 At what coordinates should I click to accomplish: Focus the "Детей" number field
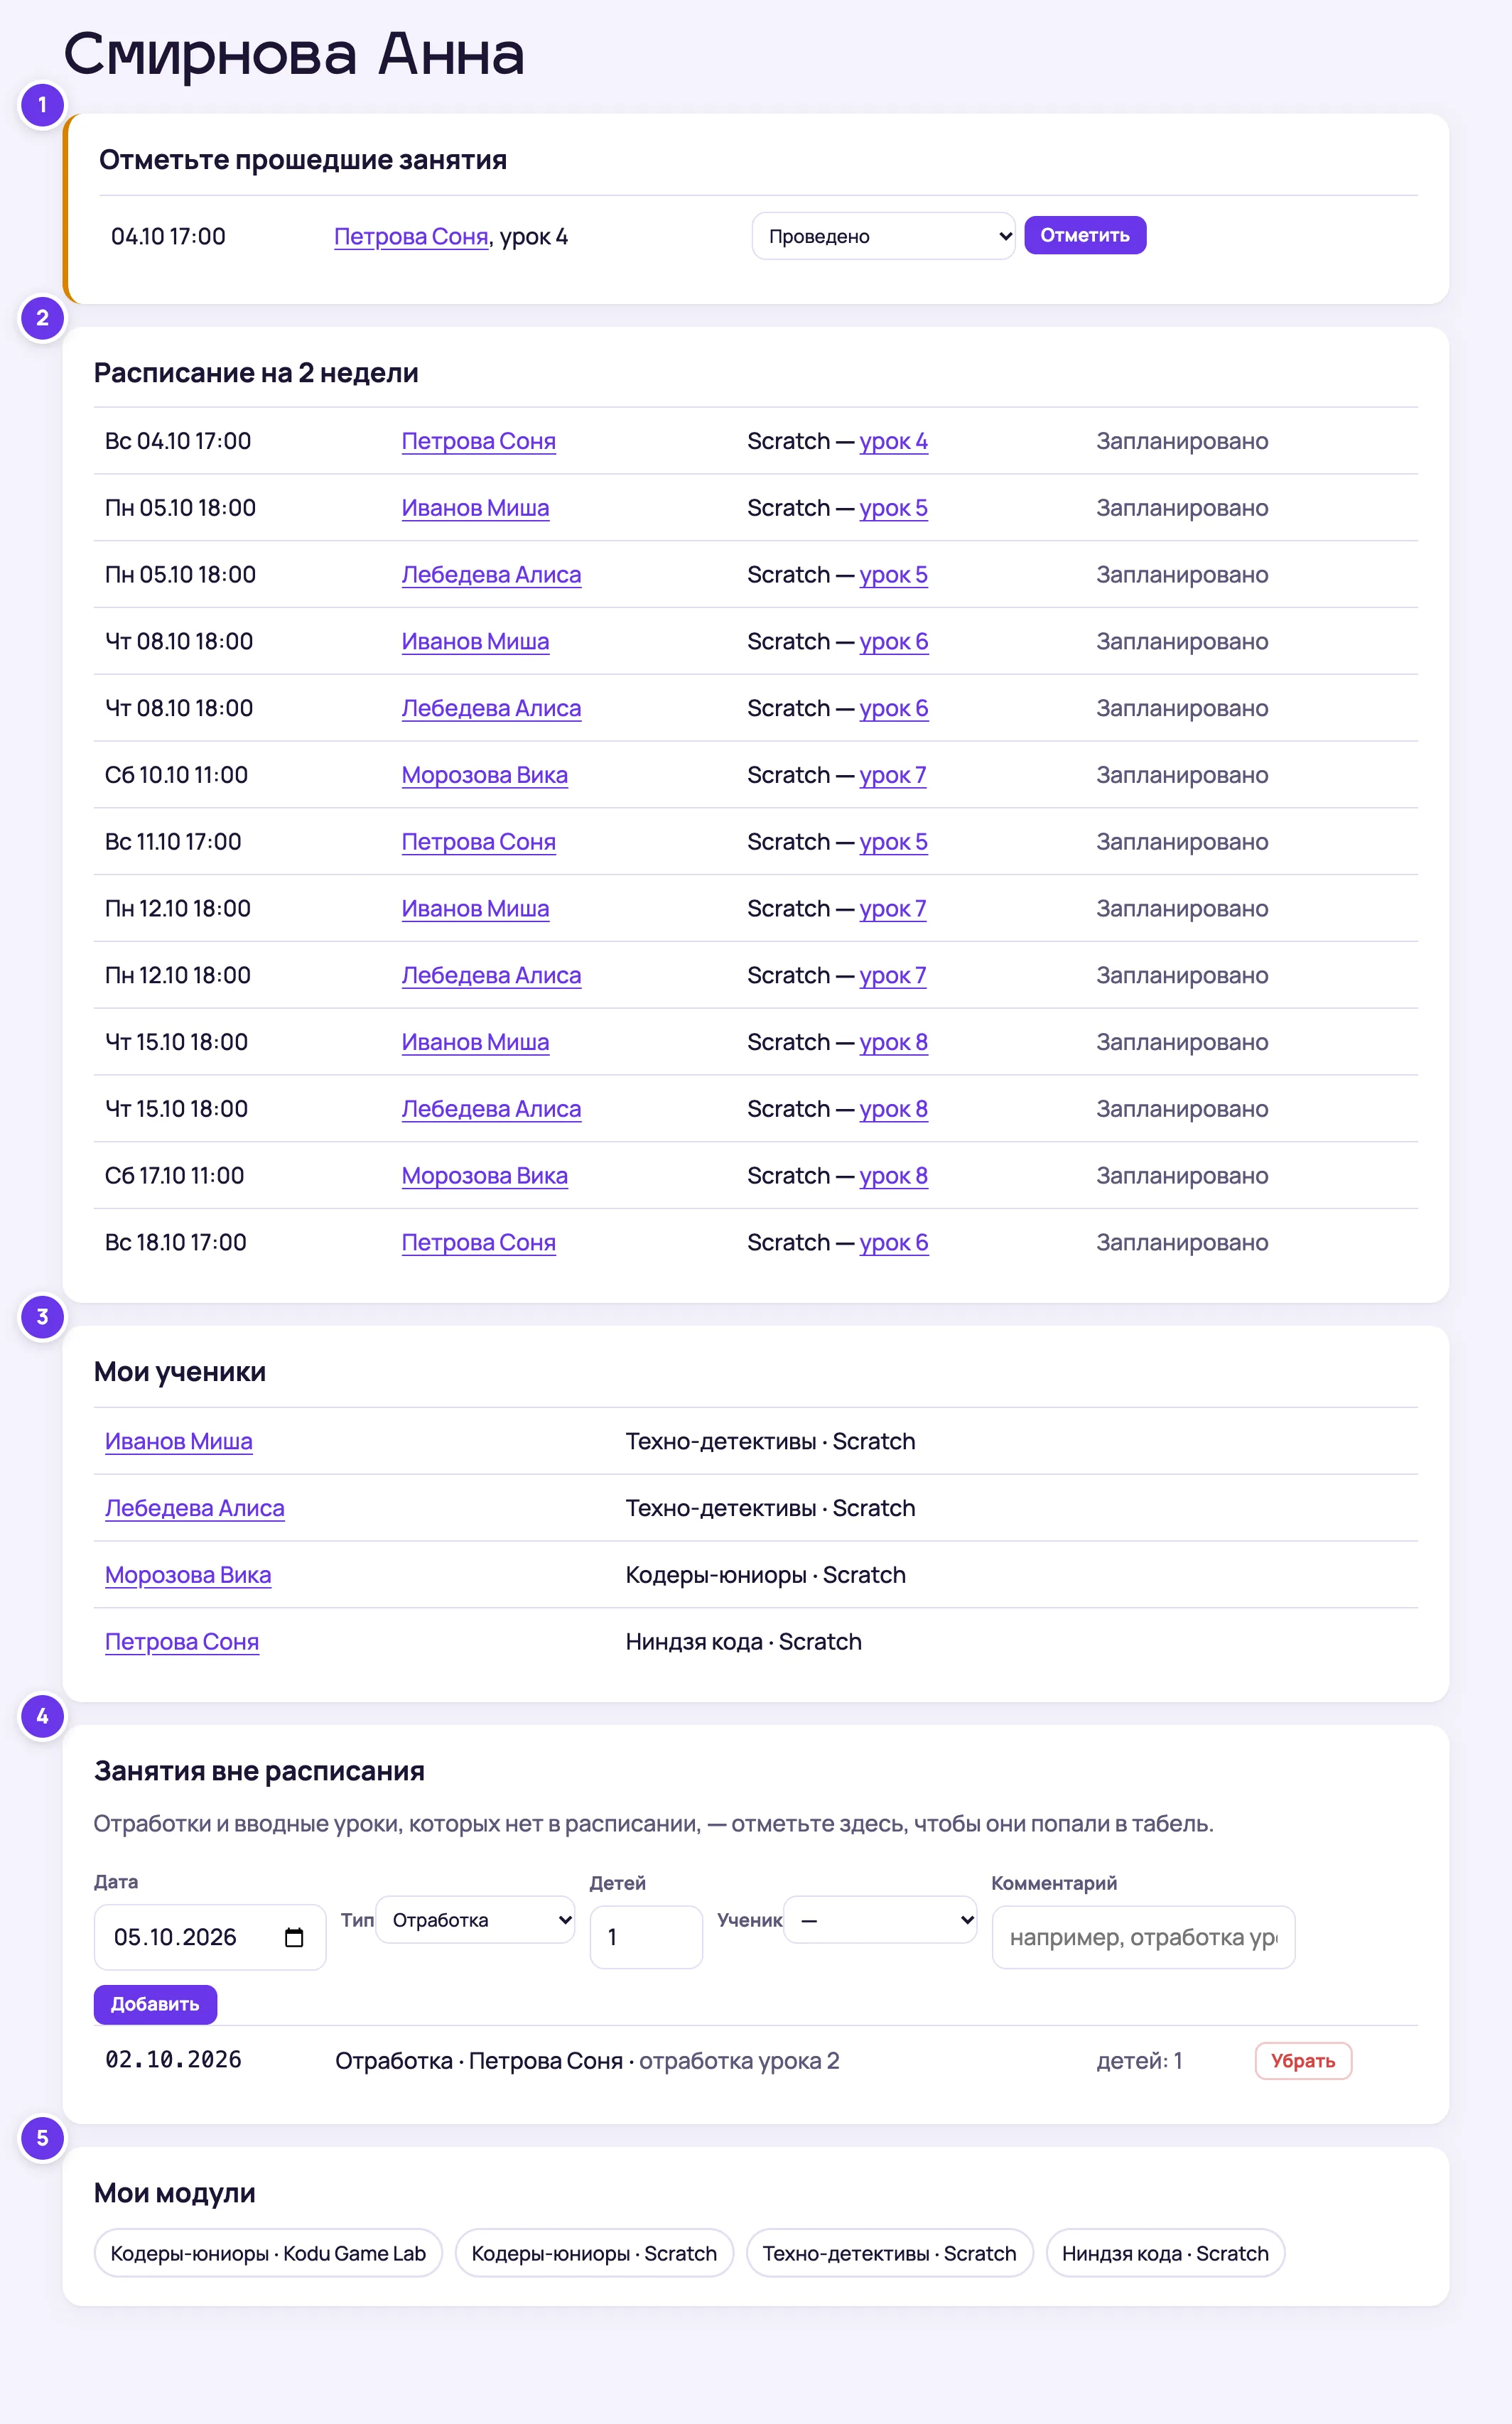(646, 1937)
